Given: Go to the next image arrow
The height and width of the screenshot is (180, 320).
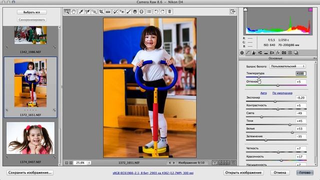Looking at the screenshot, I should pyautogui.click(x=174, y=163).
